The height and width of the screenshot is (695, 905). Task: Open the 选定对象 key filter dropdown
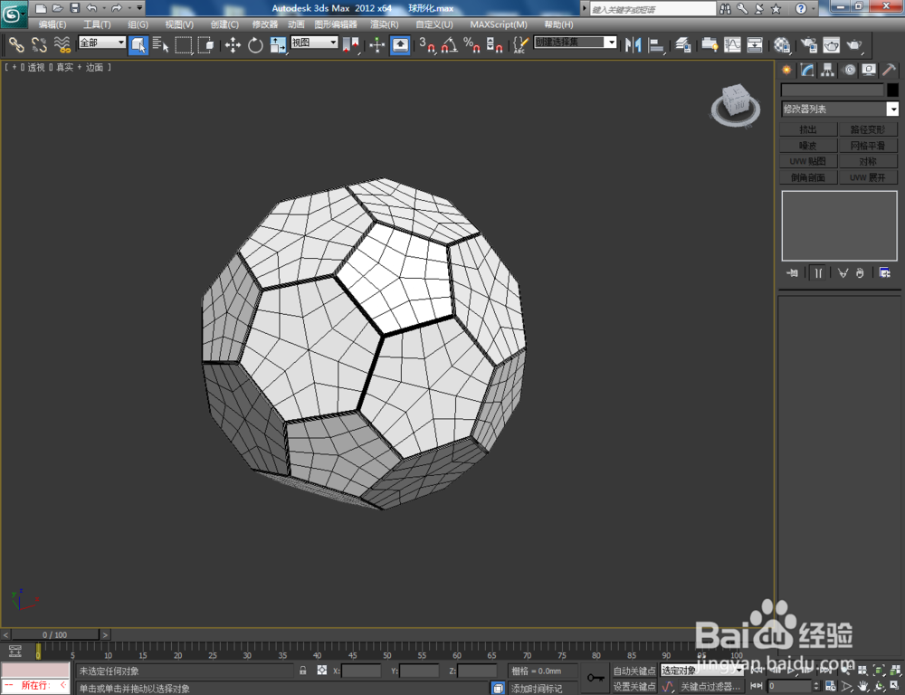(702, 671)
